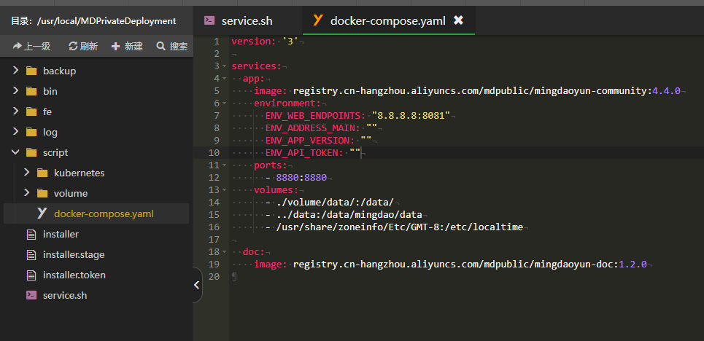
Task: Close the docker-compose.yaml tab
Action: [x=458, y=20]
